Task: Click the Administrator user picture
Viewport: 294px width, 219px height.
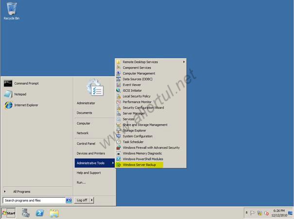Action: pos(95,88)
